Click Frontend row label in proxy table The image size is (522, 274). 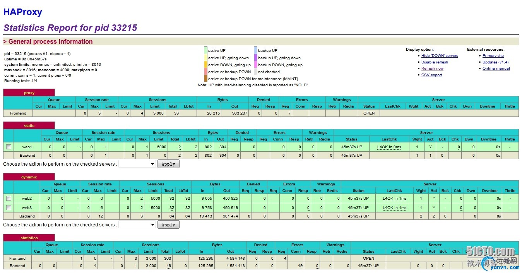18,113
